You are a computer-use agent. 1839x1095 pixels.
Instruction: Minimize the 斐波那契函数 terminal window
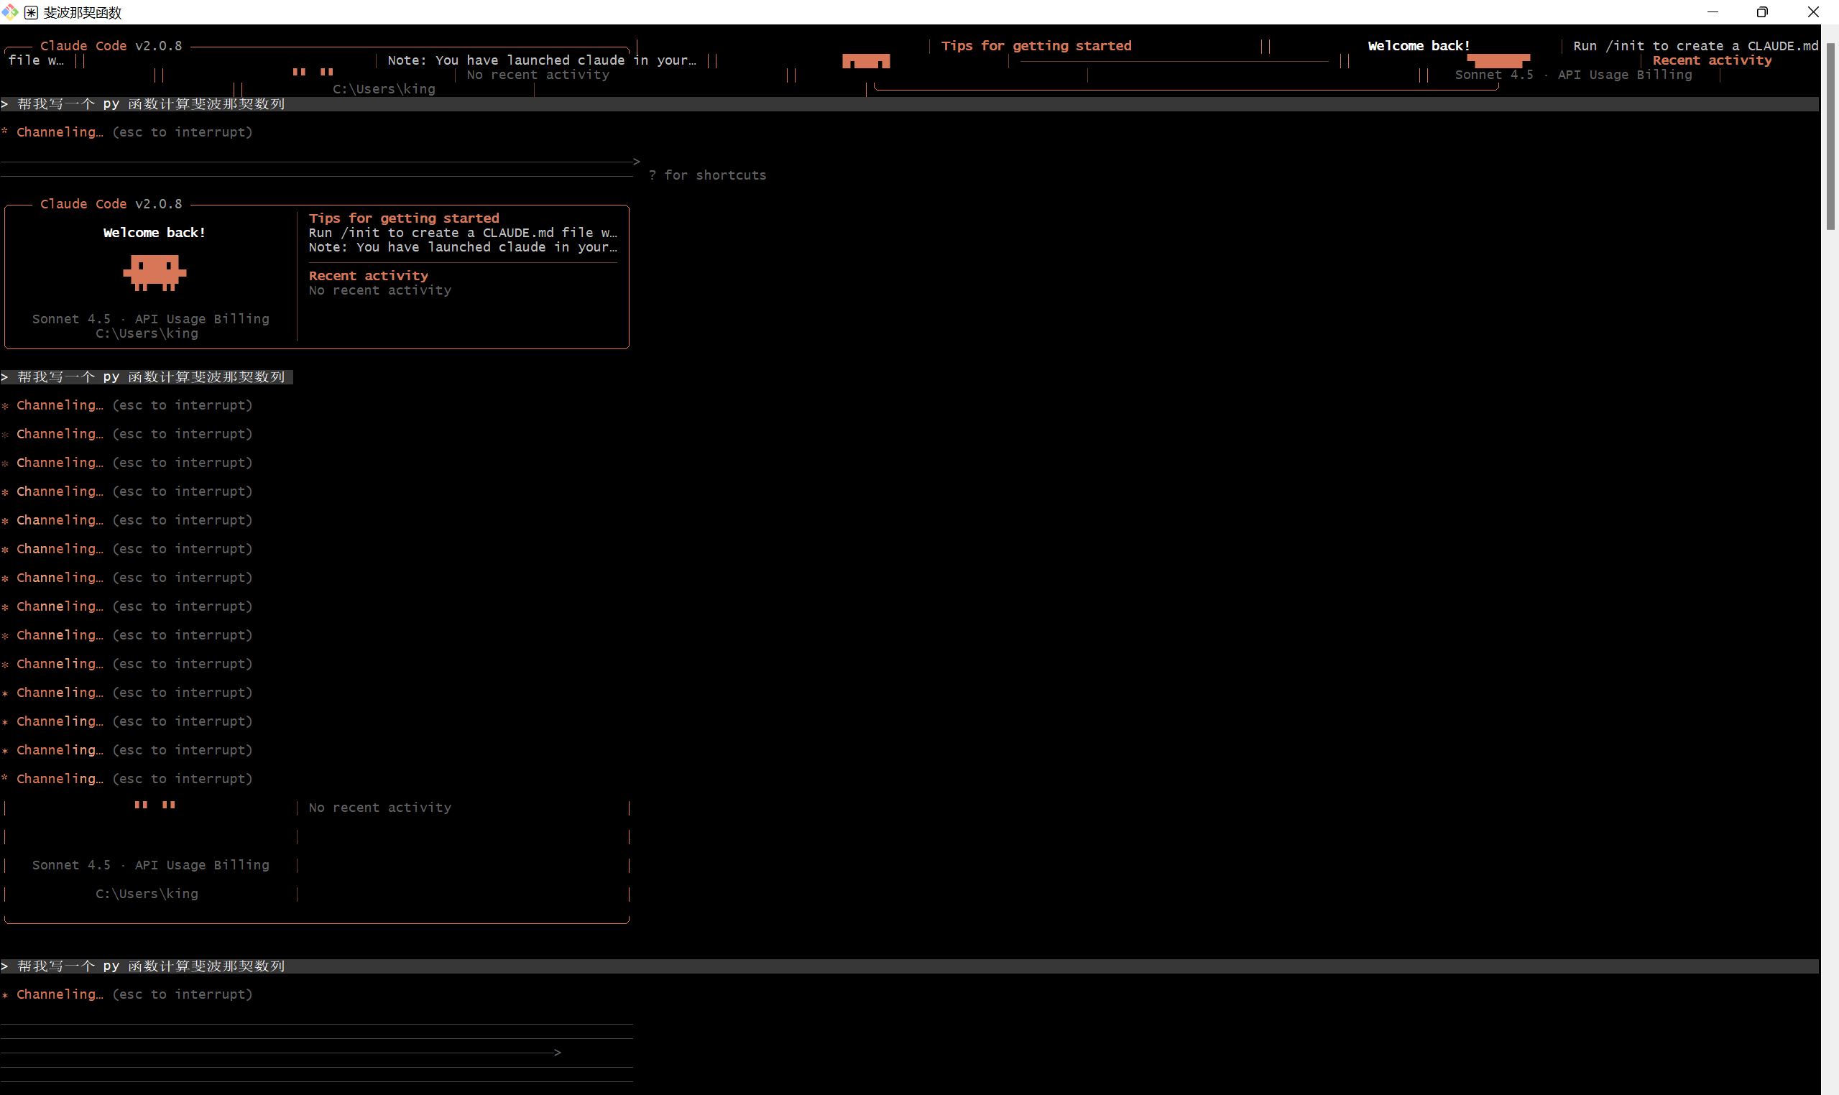(1712, 11)
